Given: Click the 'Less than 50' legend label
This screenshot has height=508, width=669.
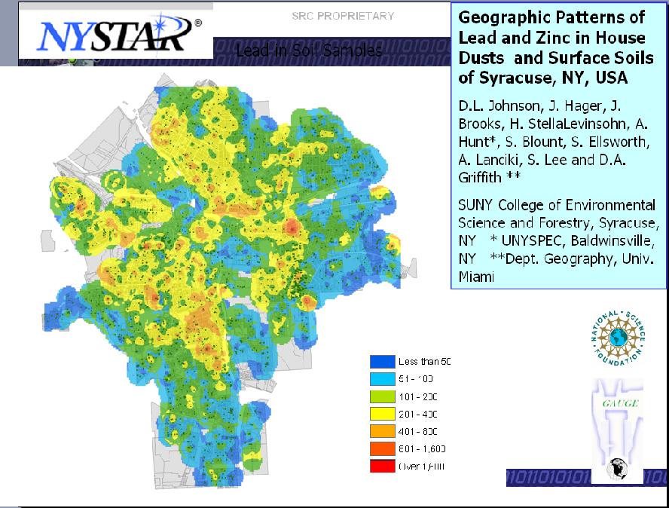Looking at the screenshot, I should coord(423,362).
